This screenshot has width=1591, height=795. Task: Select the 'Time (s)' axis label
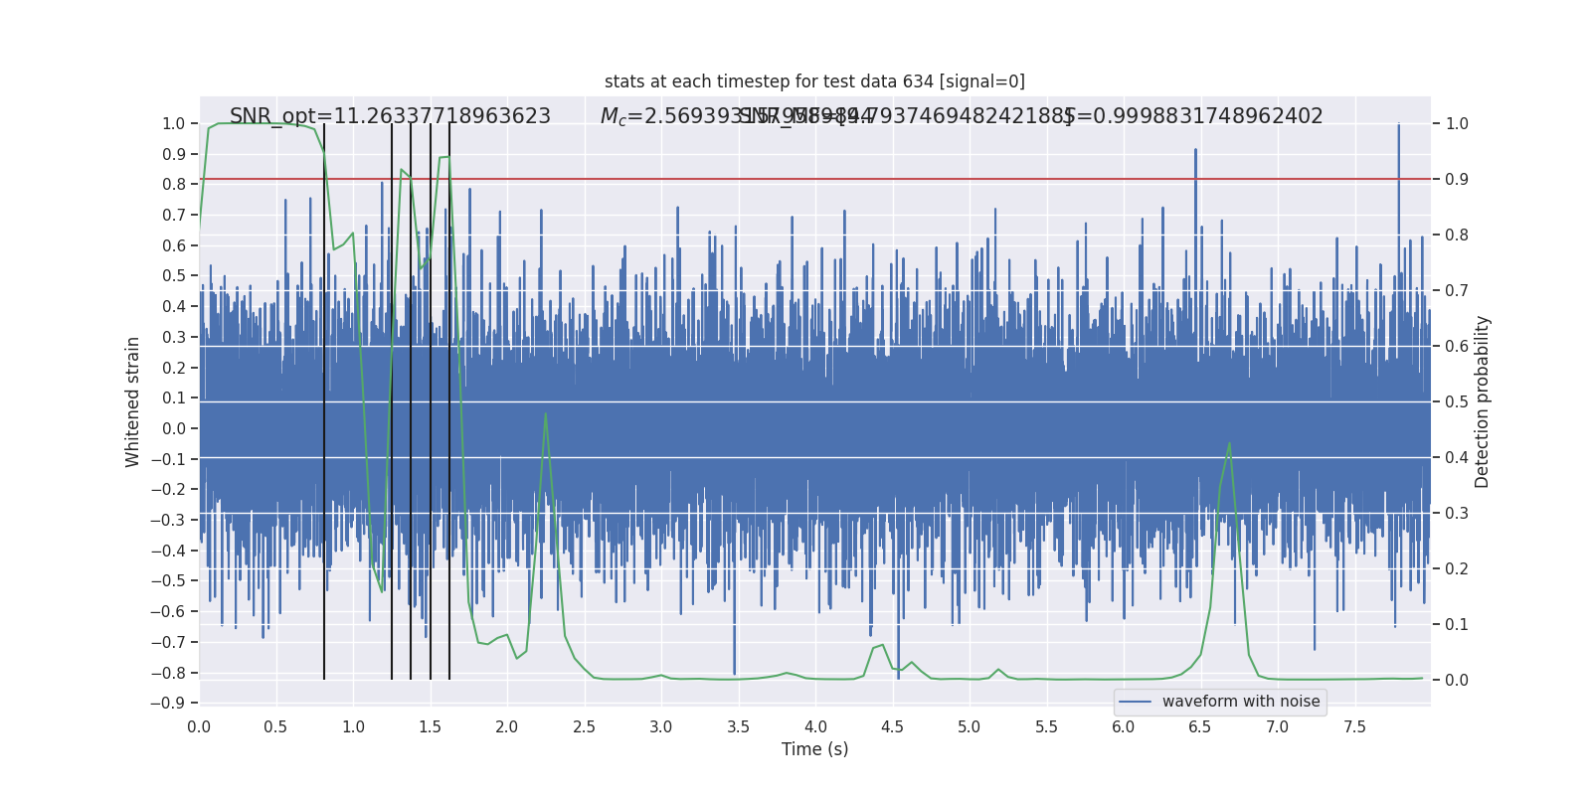[814, 749]
